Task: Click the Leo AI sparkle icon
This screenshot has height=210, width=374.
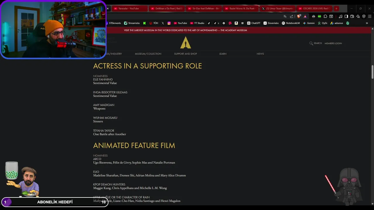Action: pyautogui.click(x=358, y=16)
